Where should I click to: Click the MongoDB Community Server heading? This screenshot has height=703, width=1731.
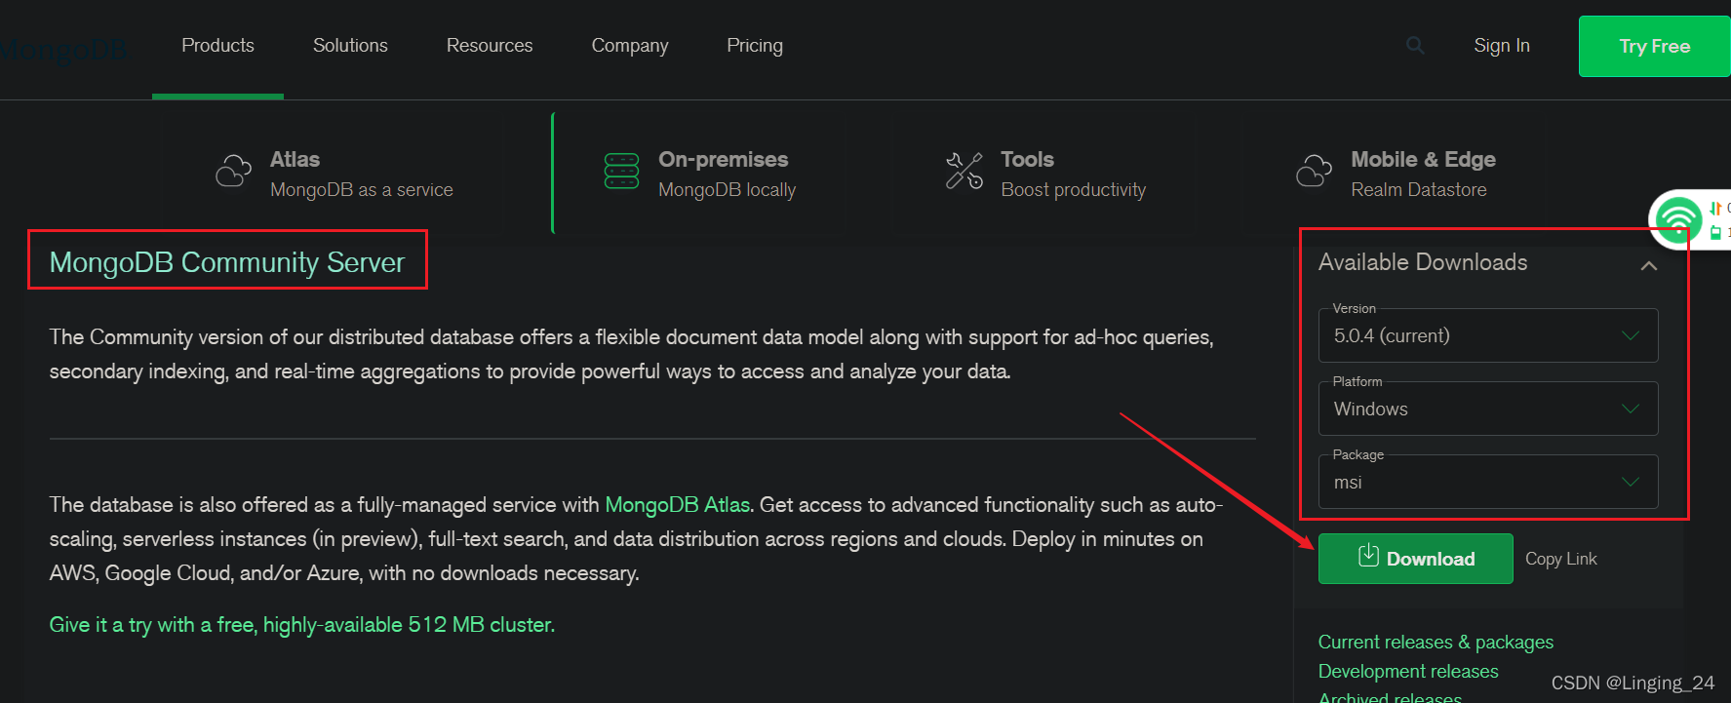[x=227, y=262]
